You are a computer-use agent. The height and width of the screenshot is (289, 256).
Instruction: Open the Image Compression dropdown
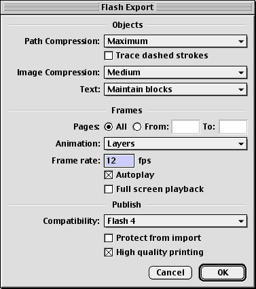click(175, 73)
